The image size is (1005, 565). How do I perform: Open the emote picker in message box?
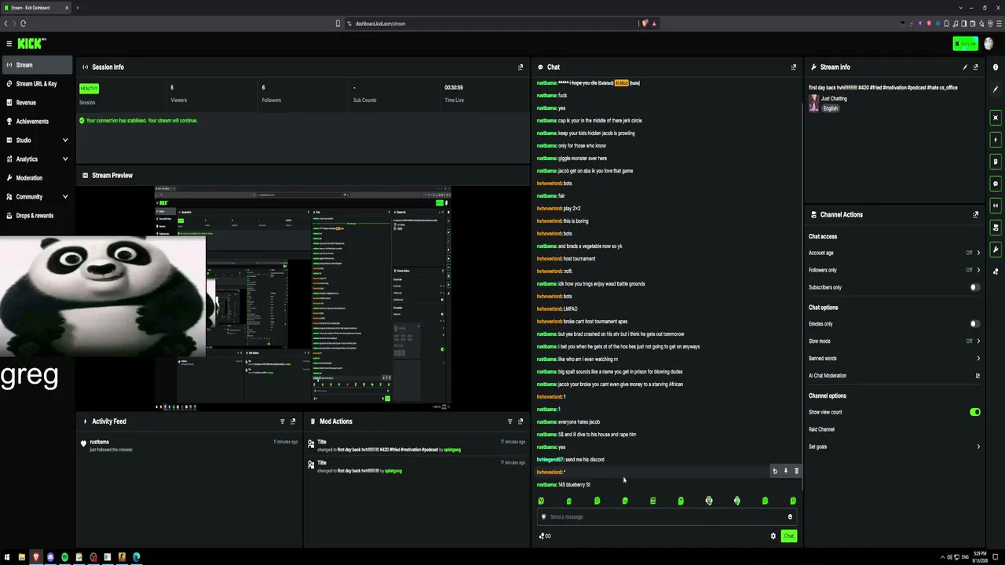tap(790, 517)
